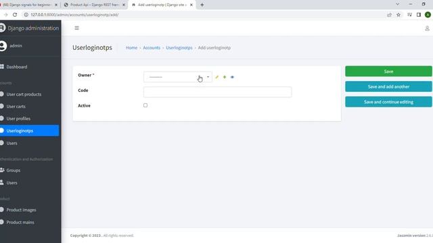This screenshot has height=243, width=433.
Task: Open User carts in the sidebar
Action: click(16, 107)
